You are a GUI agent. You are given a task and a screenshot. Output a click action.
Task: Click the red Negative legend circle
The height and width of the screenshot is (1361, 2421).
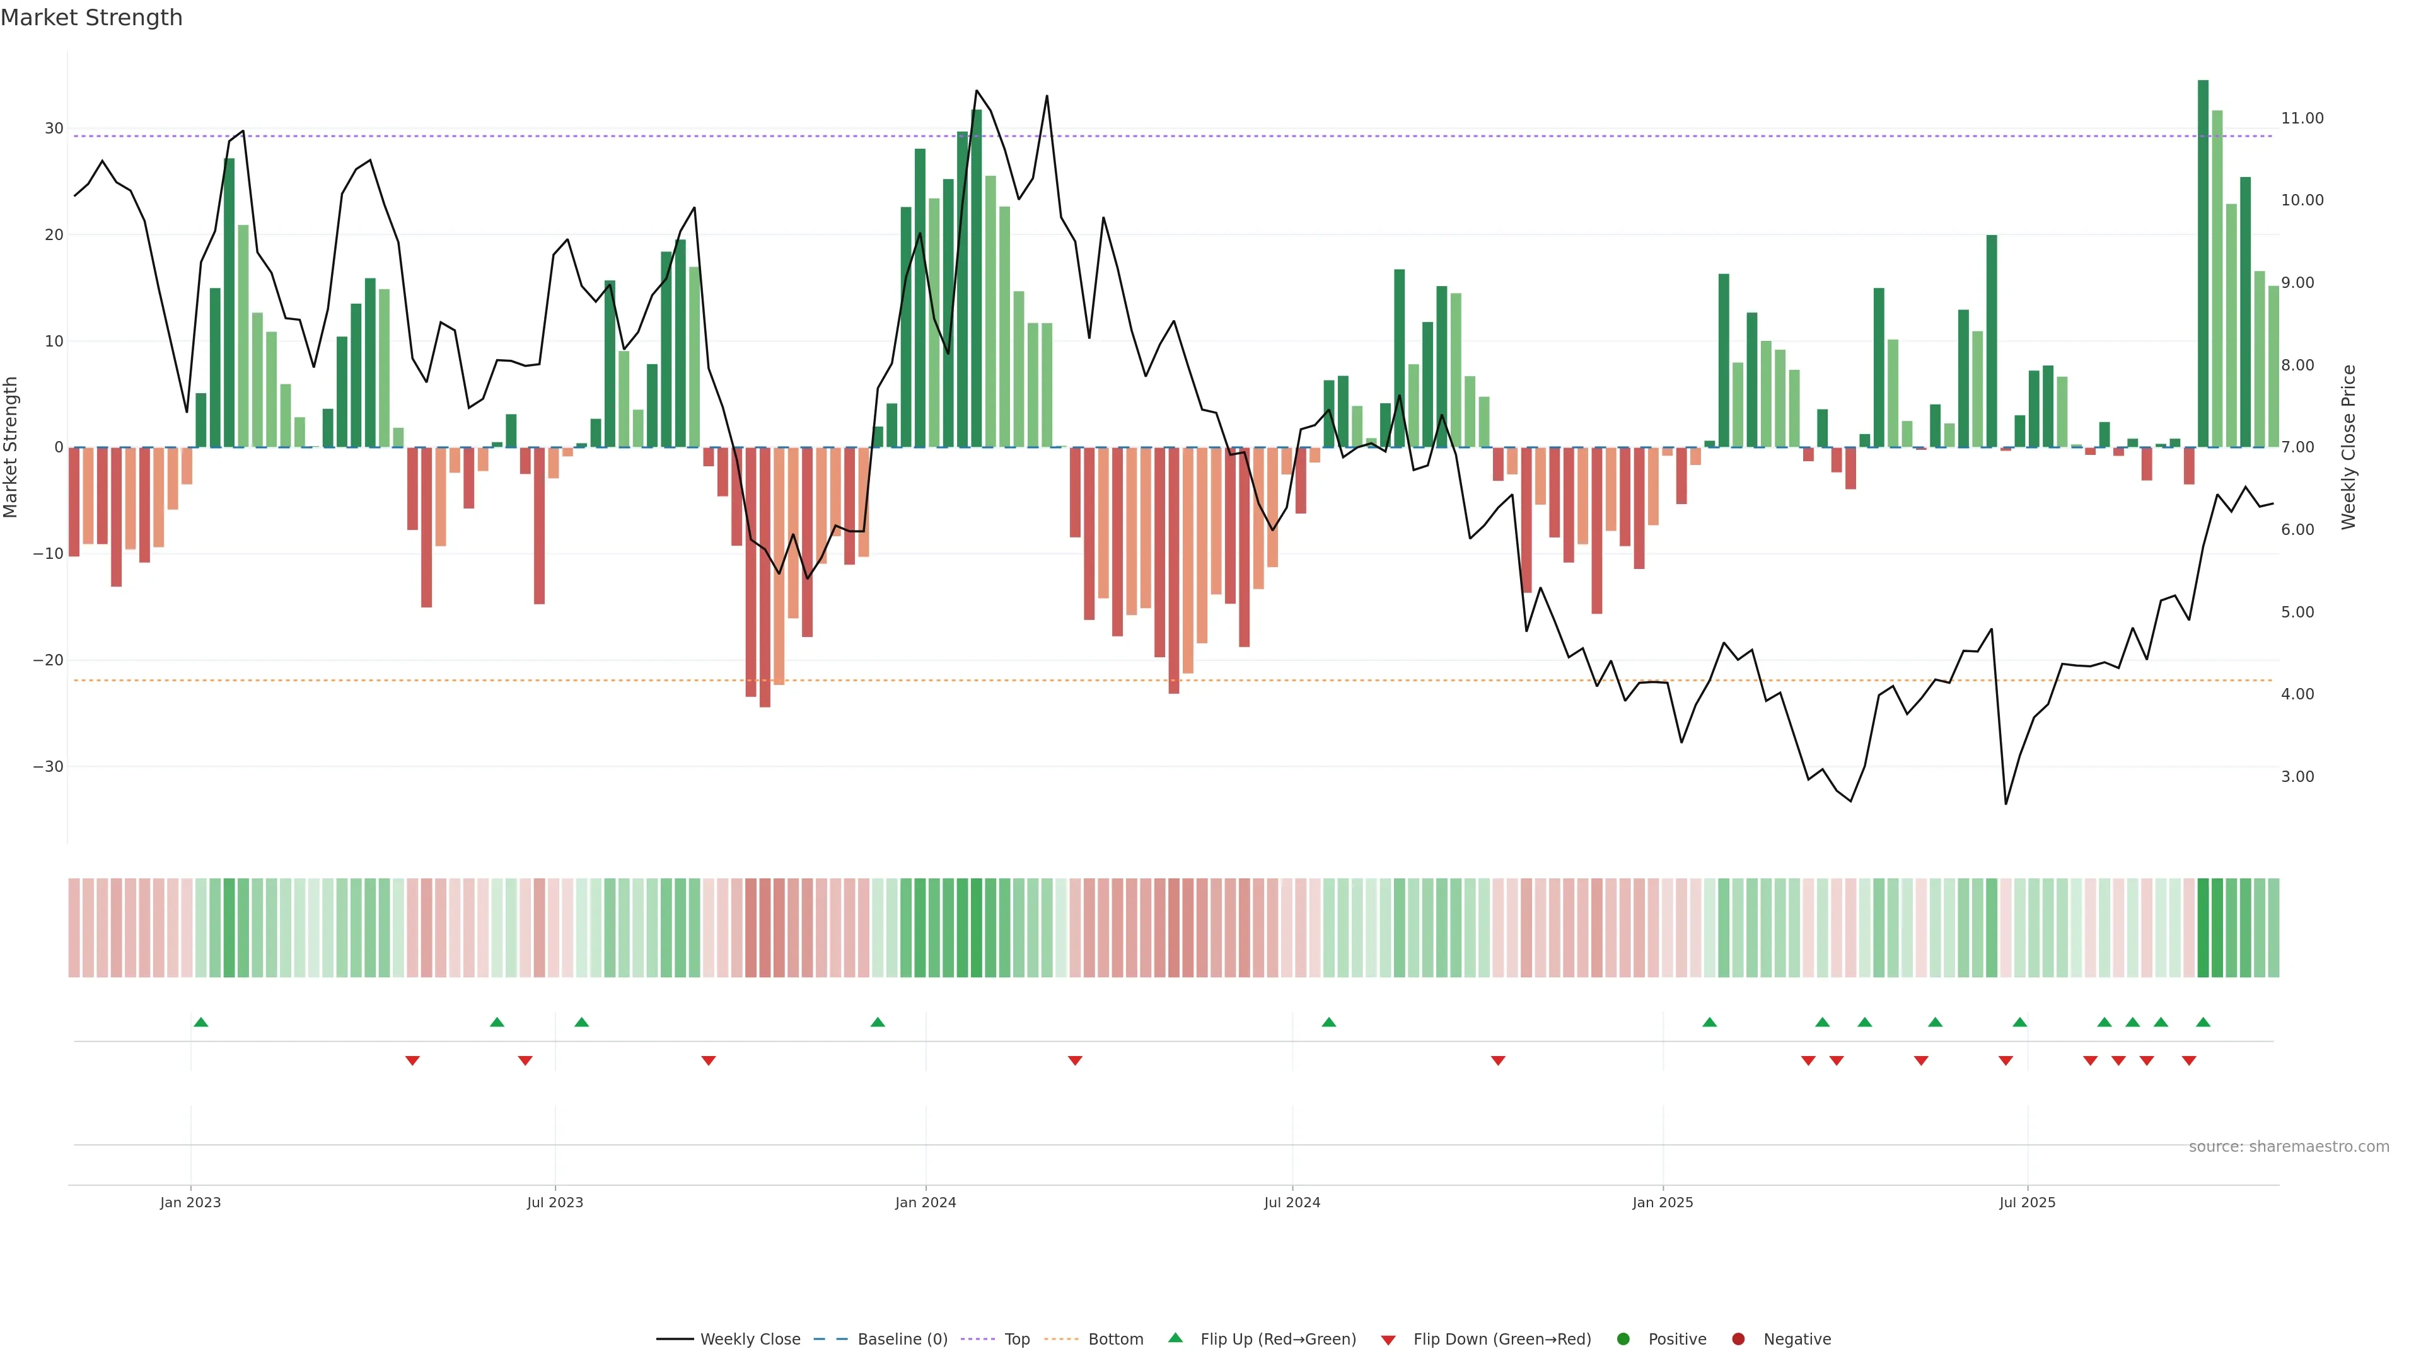click(1738, 1338)
